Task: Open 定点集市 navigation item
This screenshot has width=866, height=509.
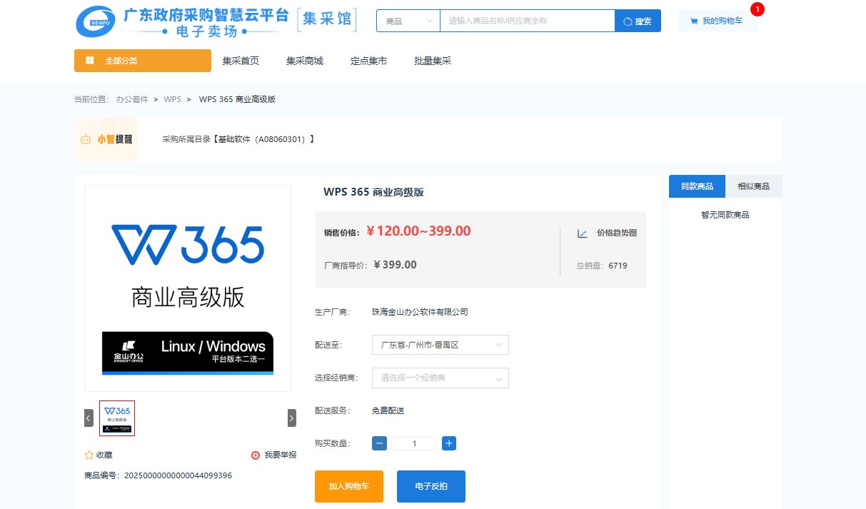Action: tap(368, 61)
